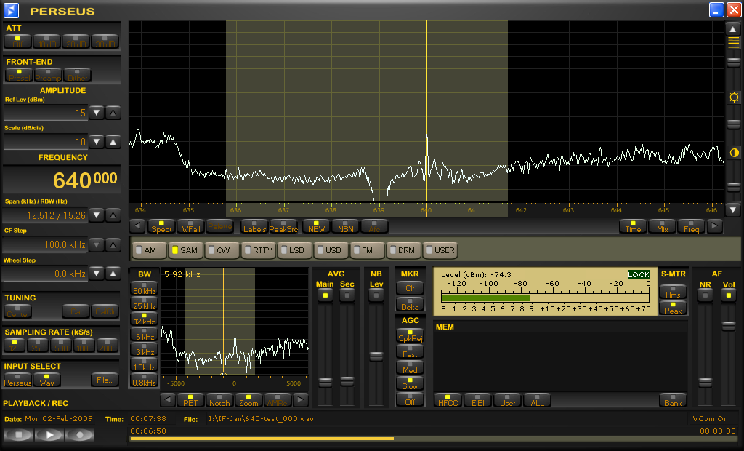
Task: Click the NB Lev slider handle
Action: [x=376, y=356]
